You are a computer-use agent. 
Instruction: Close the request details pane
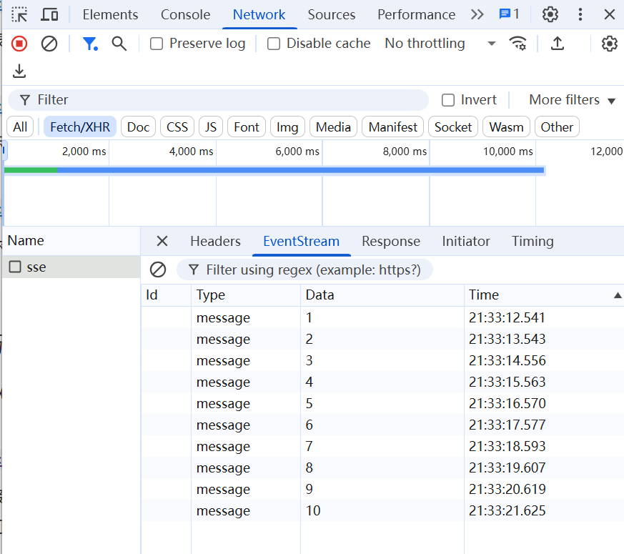(x=162, y=241)
